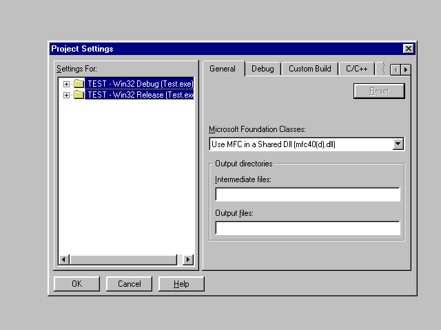Go to the C/C++ tab

pyautogui.click(x=357, y=69)
